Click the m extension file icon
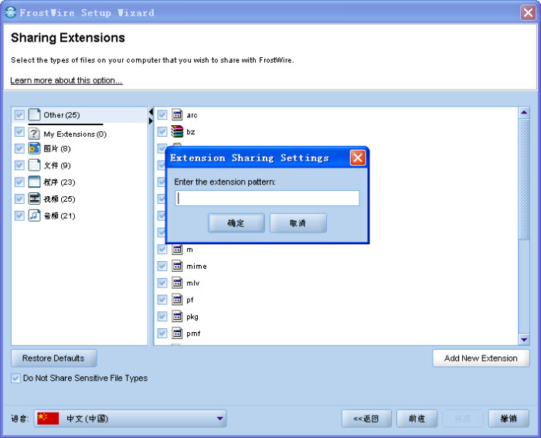The height and width of the screenshot is (438, 541). [x=177, y=249]
